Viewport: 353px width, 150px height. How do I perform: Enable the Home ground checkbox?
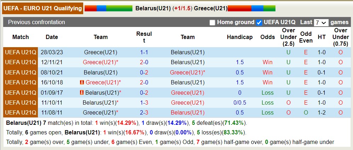coord(212,22)
